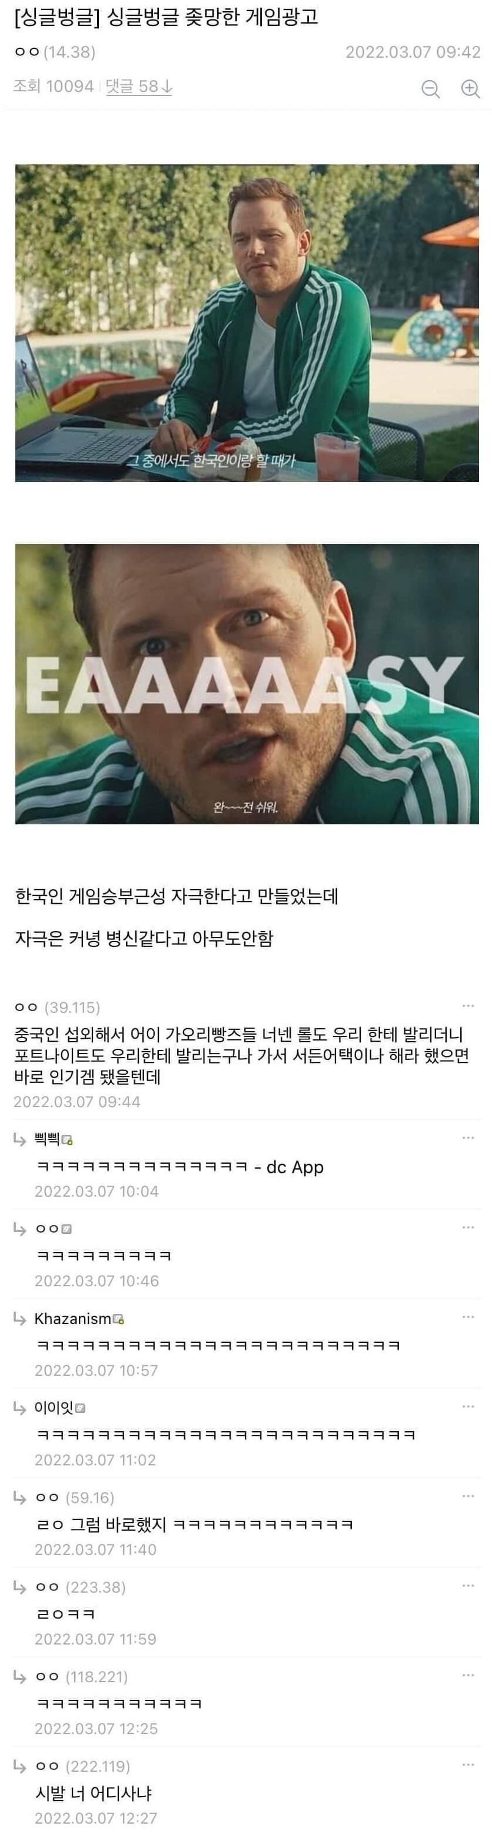Image resolution: width=492 pixels, height=1836 pixels.
Task: Click post author ㅇㅇ (14.38)
Action: click(55, 52)
